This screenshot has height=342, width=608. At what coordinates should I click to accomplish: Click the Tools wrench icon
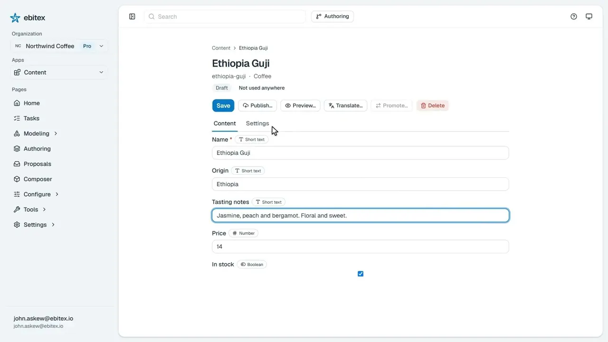tap(17, 209)
